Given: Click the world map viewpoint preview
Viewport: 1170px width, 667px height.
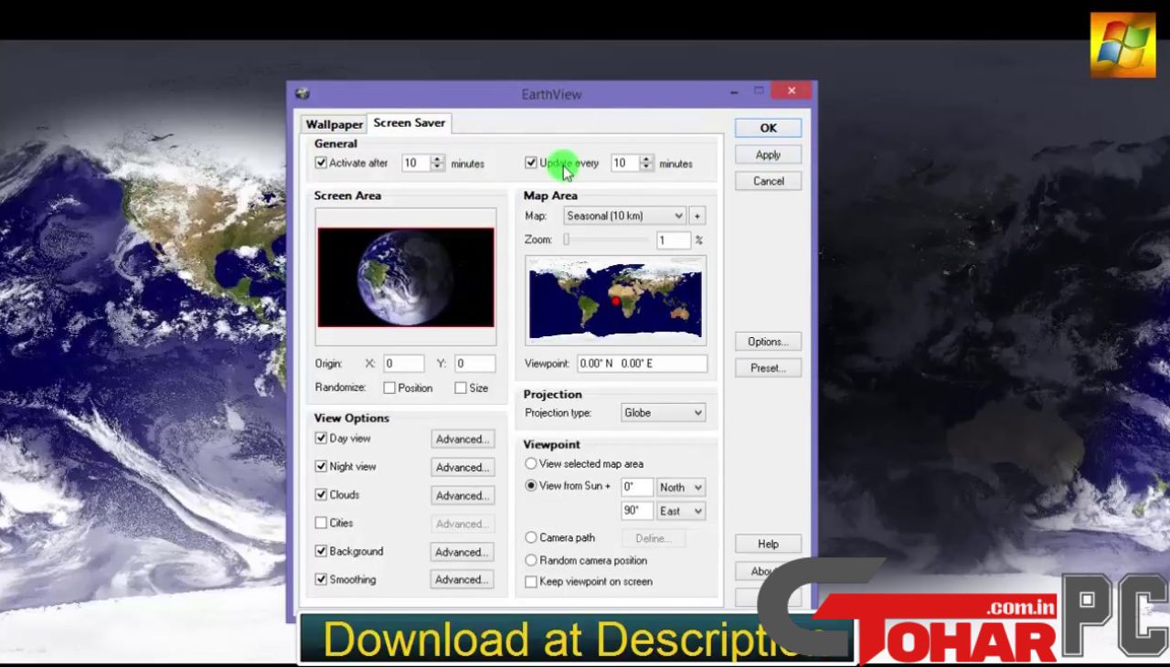Looking at the screenshot, I should 615,301.
